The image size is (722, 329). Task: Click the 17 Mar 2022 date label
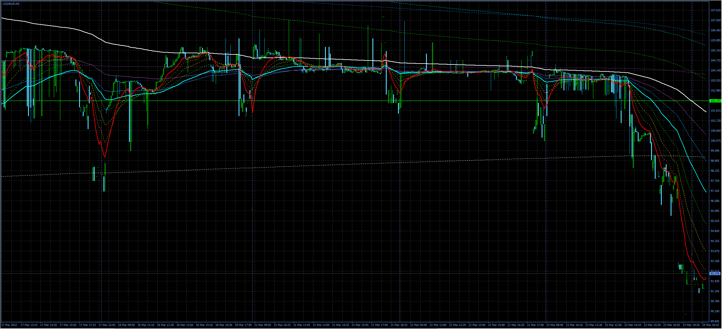(x=9, y=325)
